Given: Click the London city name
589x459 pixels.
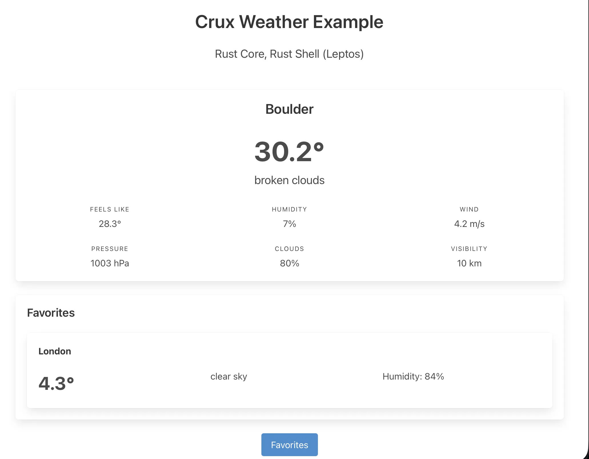Looking at the screenshot, I should pyautogui.click(x=55, y=351).
